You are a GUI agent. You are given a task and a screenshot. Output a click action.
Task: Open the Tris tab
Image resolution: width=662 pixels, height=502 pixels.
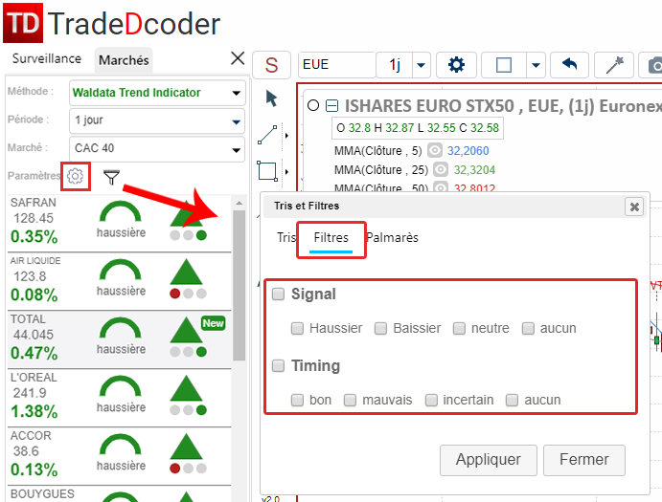(285, 237)
